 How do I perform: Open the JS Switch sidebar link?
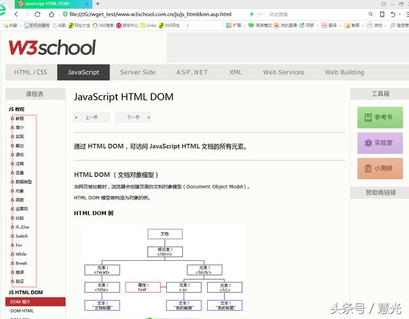19,236
